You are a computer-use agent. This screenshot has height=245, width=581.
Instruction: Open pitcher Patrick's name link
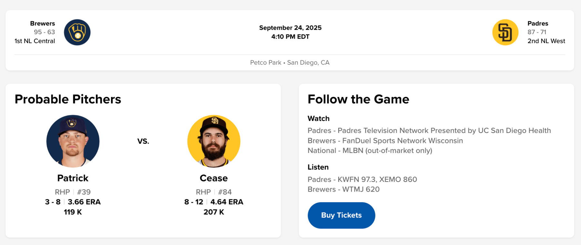[73, 178]
